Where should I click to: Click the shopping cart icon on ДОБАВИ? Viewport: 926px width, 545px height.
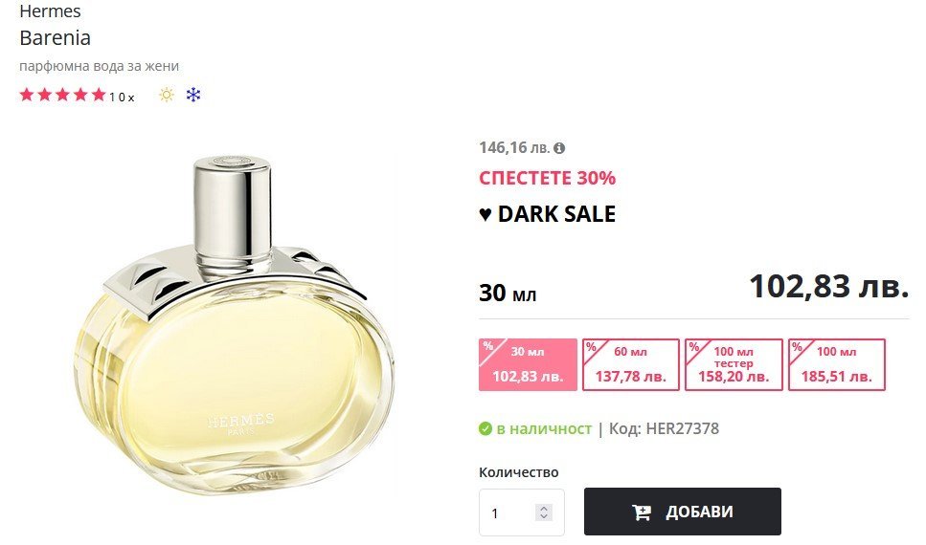point(642,512)
